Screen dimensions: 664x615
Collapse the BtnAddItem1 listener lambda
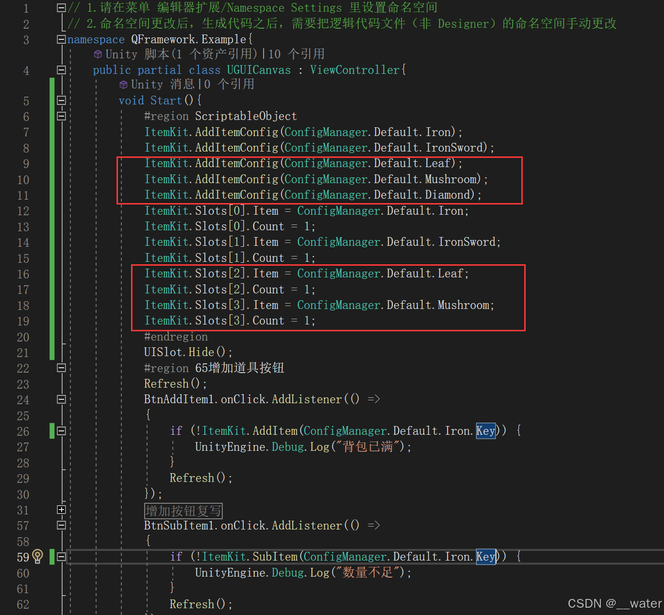click(x=61, y=399)
